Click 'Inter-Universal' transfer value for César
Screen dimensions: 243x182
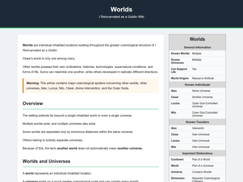[201, 134]
